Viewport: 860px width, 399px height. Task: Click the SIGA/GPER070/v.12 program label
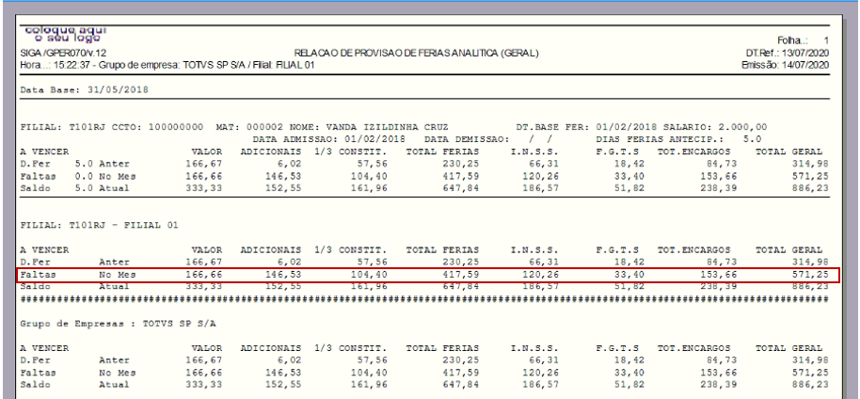pos(63,54)
